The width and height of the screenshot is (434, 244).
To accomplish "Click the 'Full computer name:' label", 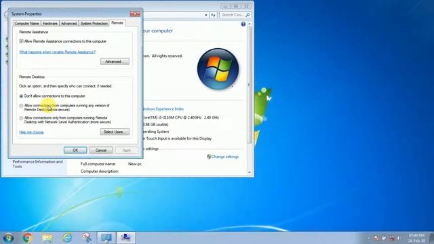I will (98, 164).
